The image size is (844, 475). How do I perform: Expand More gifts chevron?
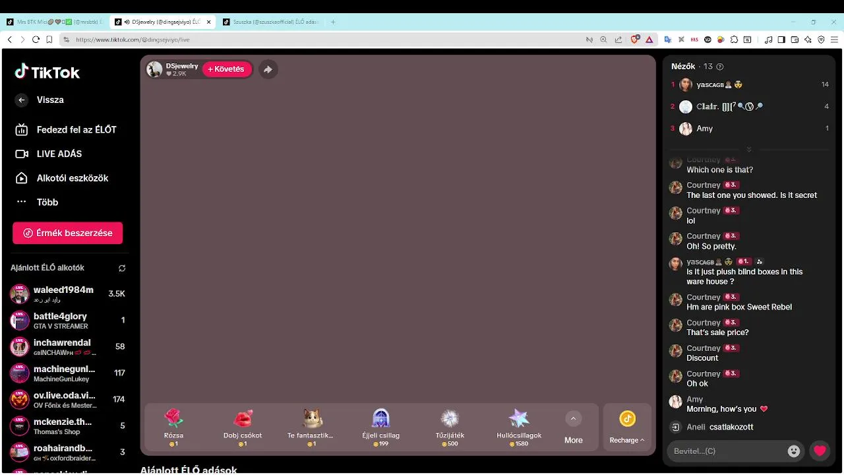click(573, 418)
